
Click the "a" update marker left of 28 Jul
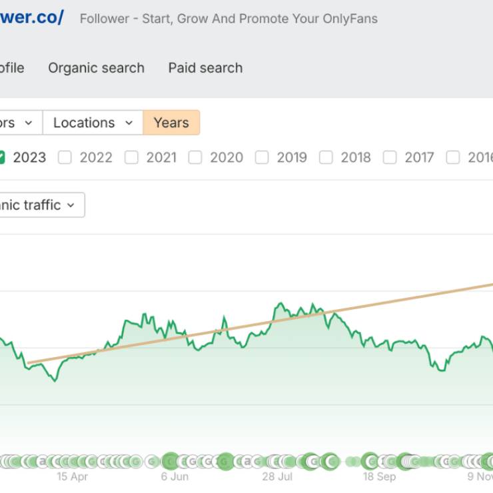click(247, 462)
